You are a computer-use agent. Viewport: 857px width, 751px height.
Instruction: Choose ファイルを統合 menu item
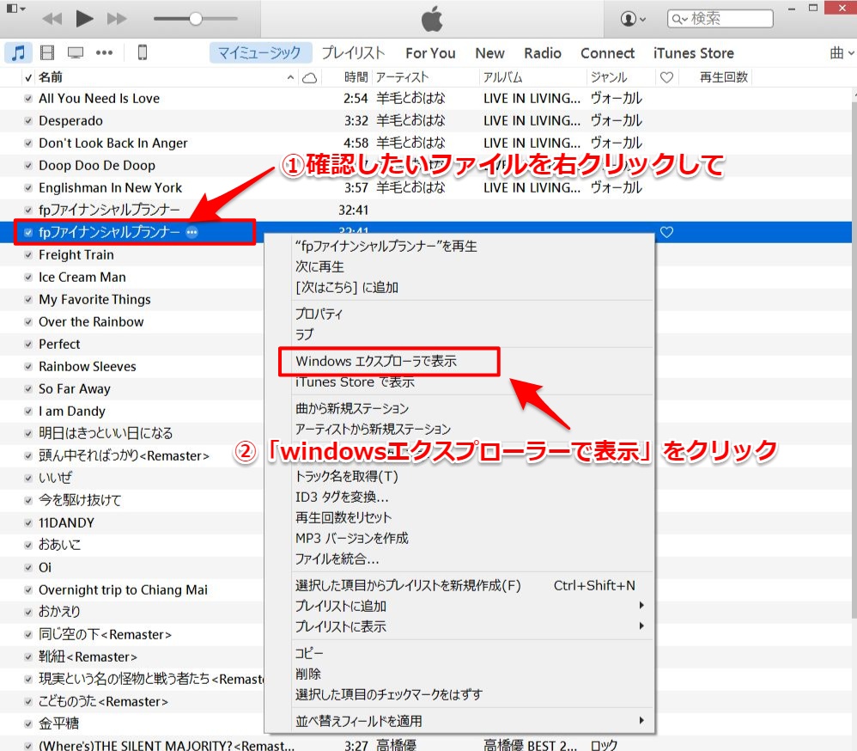pyautogui.click(x=337, y=559)
